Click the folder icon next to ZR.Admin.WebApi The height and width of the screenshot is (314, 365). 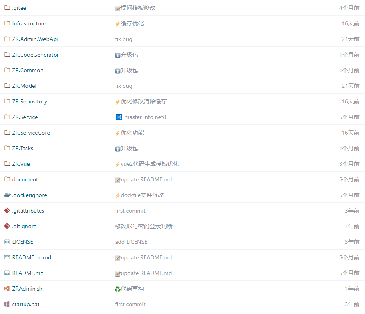pos(7,39)
